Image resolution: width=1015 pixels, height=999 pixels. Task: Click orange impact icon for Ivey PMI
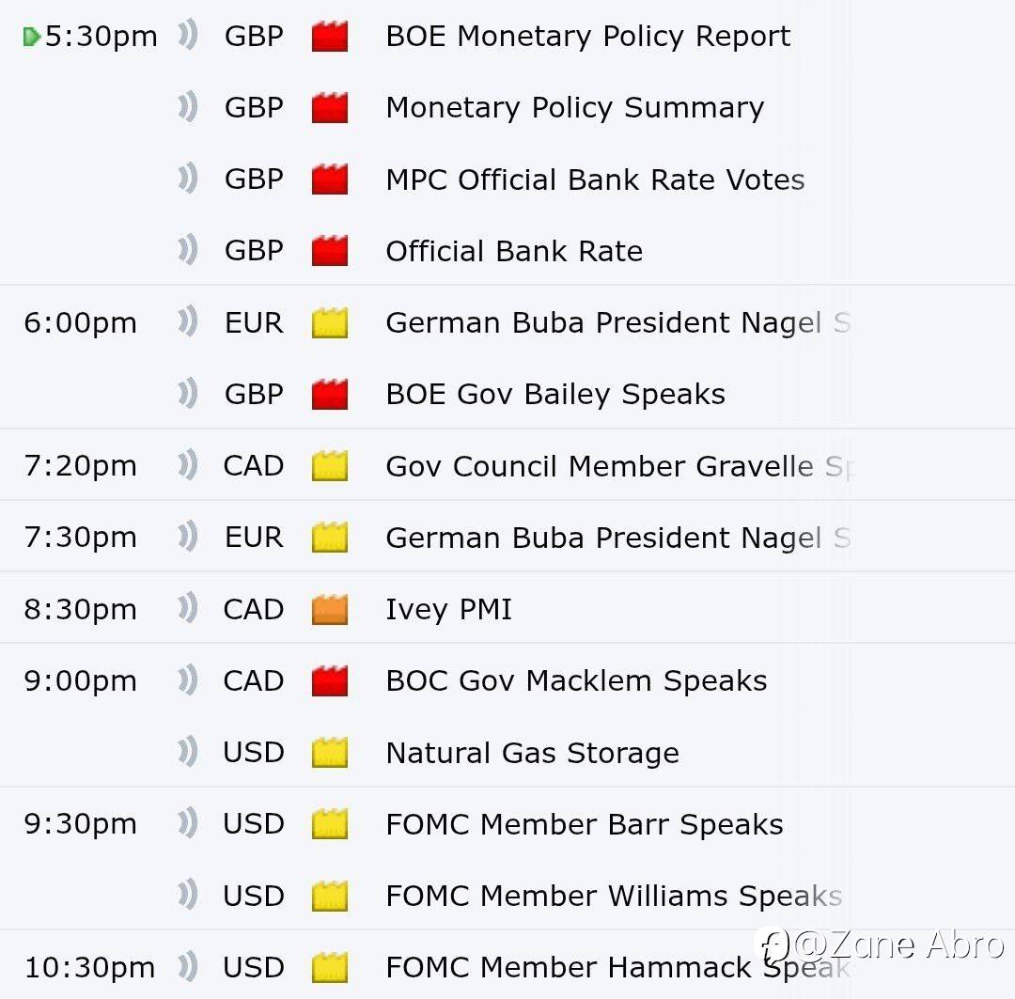click(330, 610)
